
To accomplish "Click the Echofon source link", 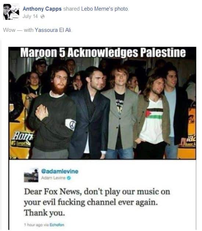I will click(57, 225).
